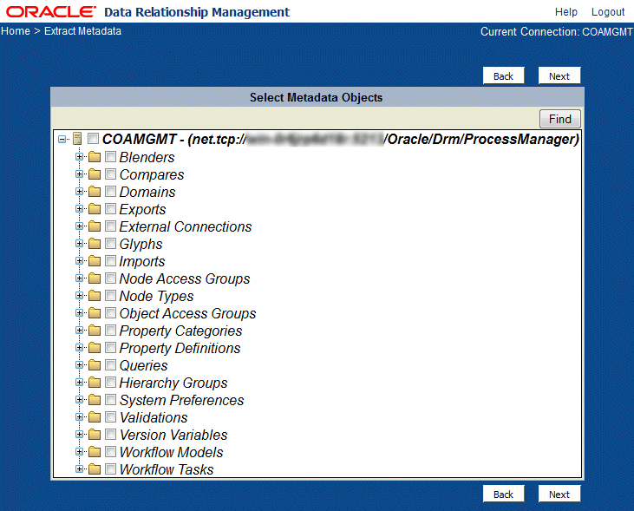Tick the Property Definitions checkbox

coord(110,348)
